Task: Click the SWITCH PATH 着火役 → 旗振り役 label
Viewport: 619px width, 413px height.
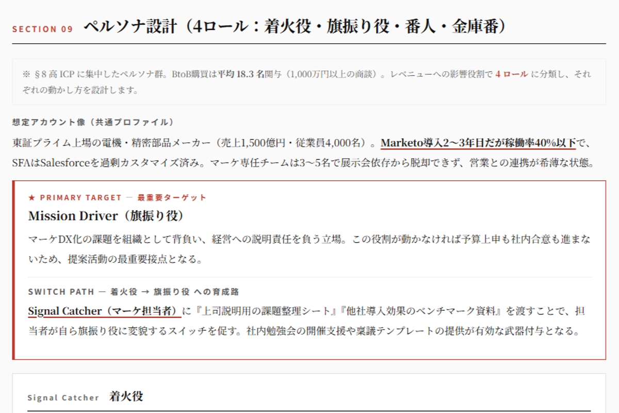Action: (134, 292)
